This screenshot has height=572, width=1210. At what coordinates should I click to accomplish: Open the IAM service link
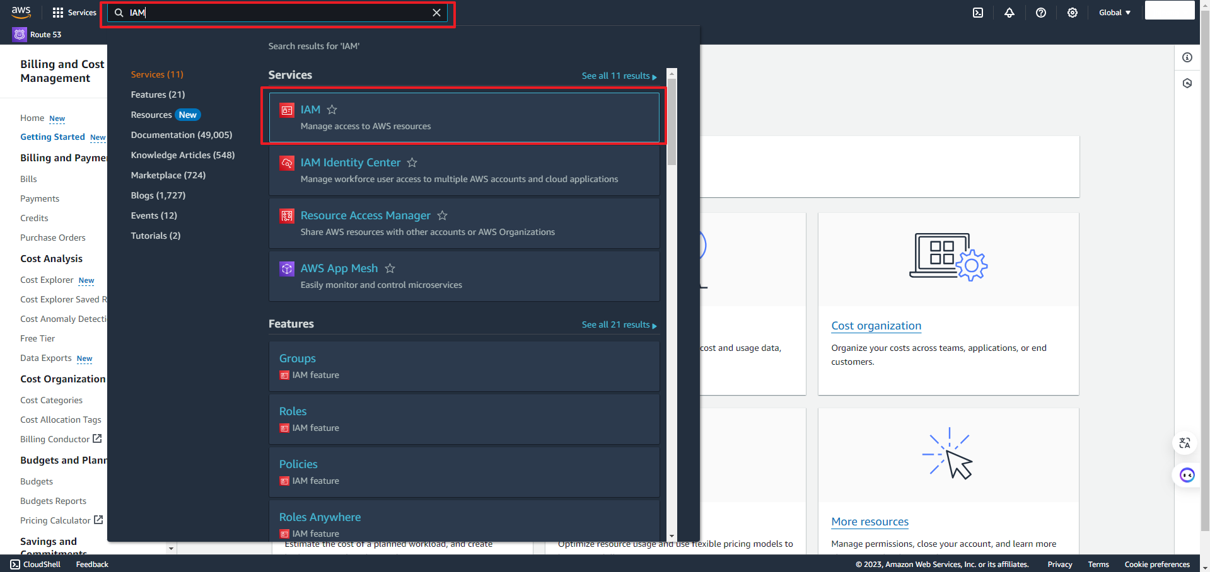point(310,110)
